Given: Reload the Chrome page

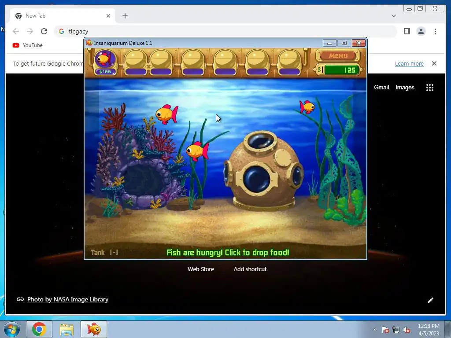Looking at the screenshot, I should pyautogui.click(x=44, y=31).
